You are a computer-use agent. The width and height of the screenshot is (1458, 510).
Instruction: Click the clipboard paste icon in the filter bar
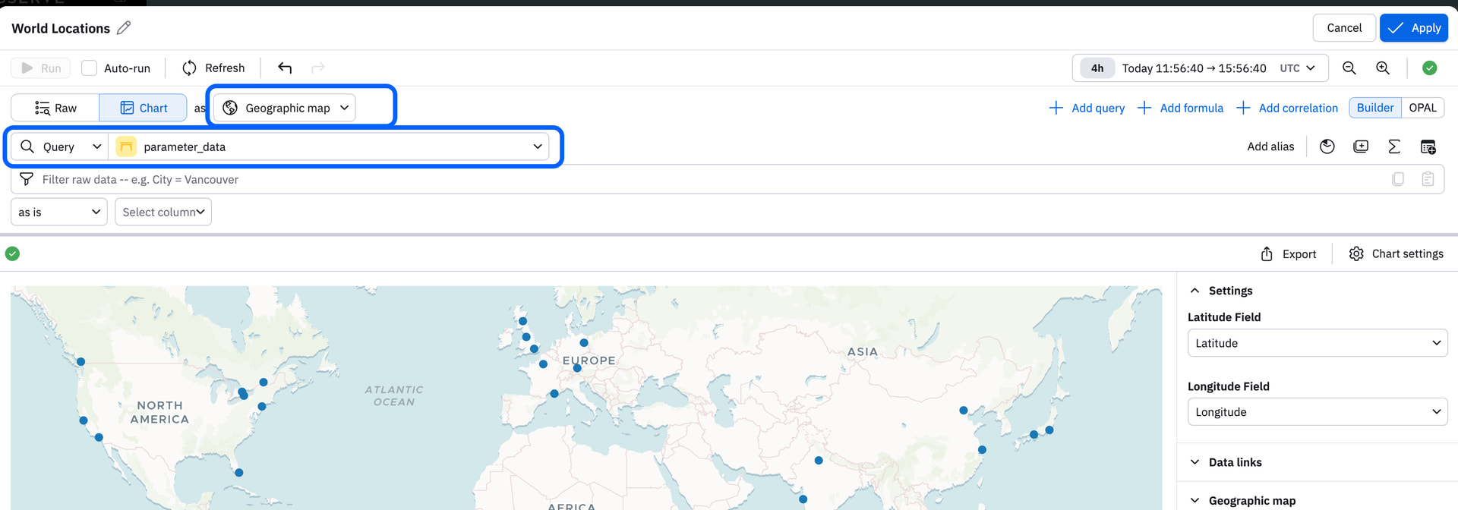pos(1428,179)
